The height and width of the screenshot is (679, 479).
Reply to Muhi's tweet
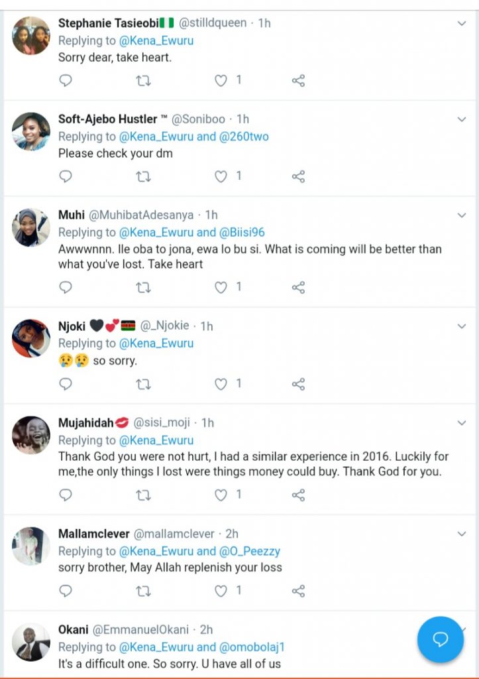[x=66, y=288]
